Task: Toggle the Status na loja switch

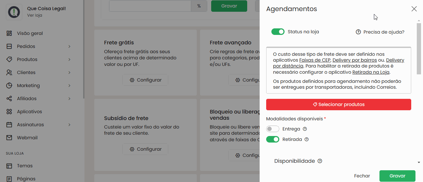Action: point(278,32)
